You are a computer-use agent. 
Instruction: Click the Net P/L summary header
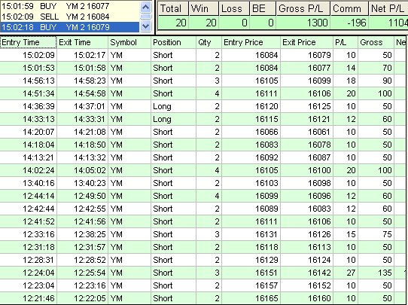388,8
